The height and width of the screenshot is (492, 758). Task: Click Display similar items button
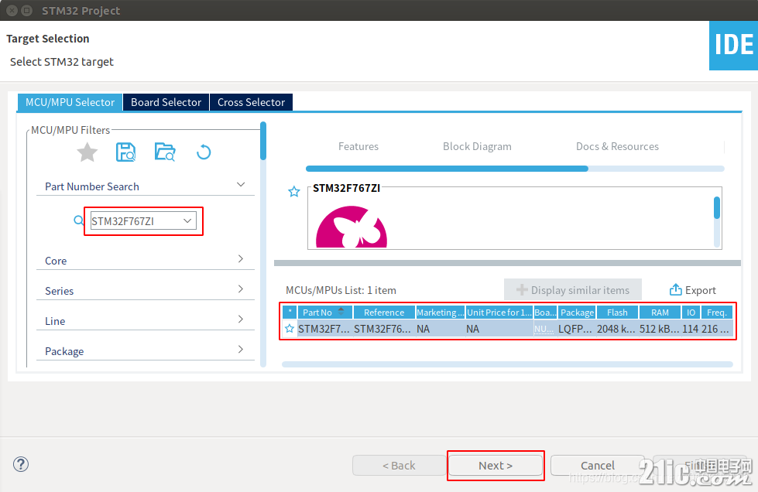click(x=573, y=289)
